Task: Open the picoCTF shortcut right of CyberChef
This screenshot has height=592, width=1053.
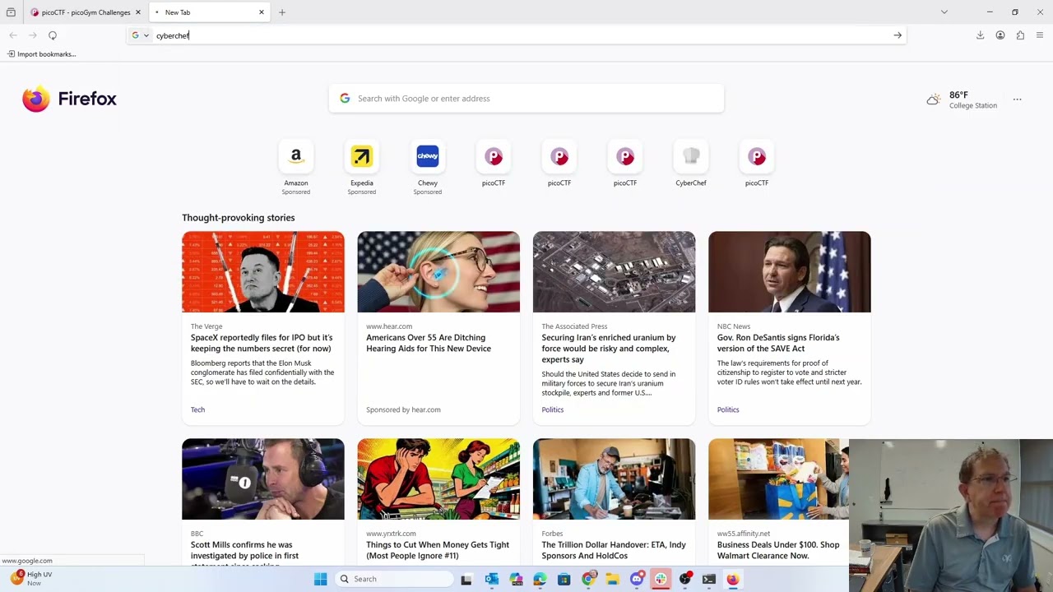Action: (757, 164)
